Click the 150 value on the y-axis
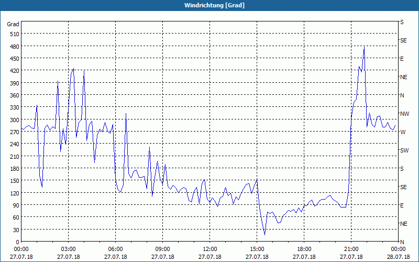 [15, 181]
